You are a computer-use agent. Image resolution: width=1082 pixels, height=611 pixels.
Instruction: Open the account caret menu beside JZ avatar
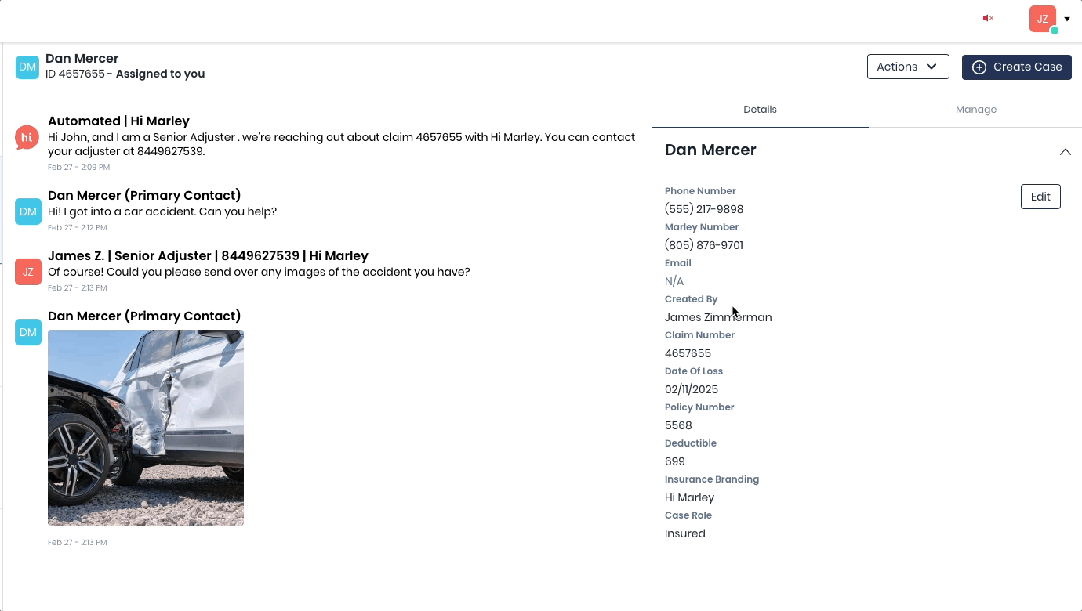click(x=1068, y=18)
